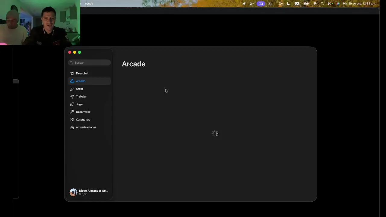Click the screen recording circle icon
This screenshot has width=386, height=217.
coord(281,4)
